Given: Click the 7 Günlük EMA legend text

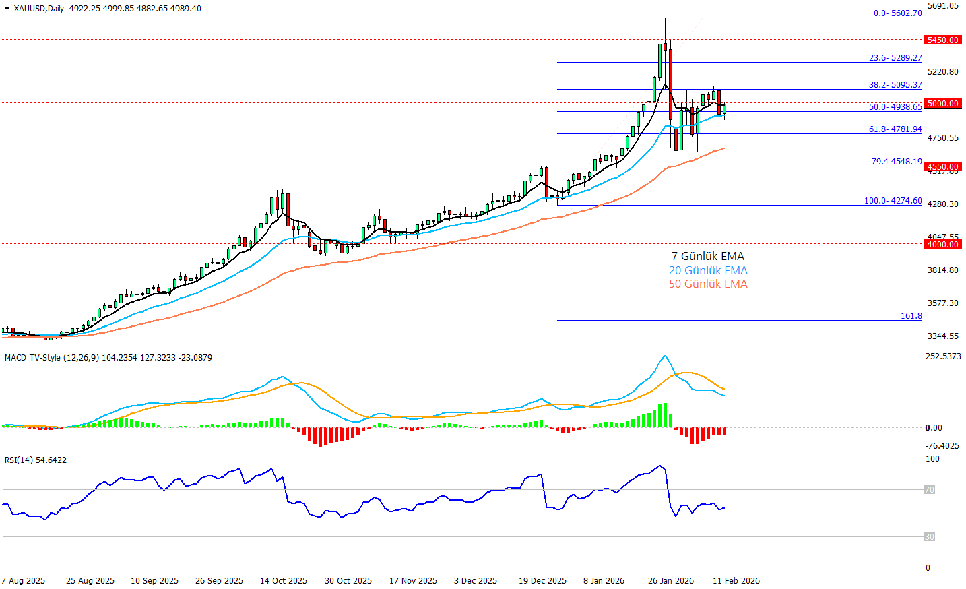Looking at the screenshot, I should [707, 256].
